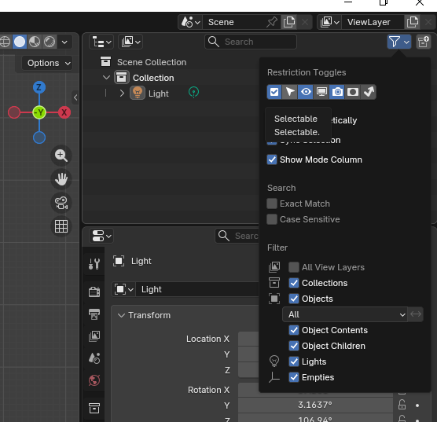Switch to wireframe viewport shading

[x=5, y=42]
